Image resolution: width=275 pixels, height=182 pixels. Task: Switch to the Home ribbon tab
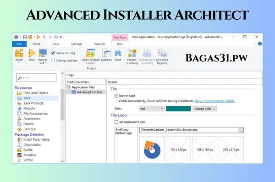pos(36,44)
